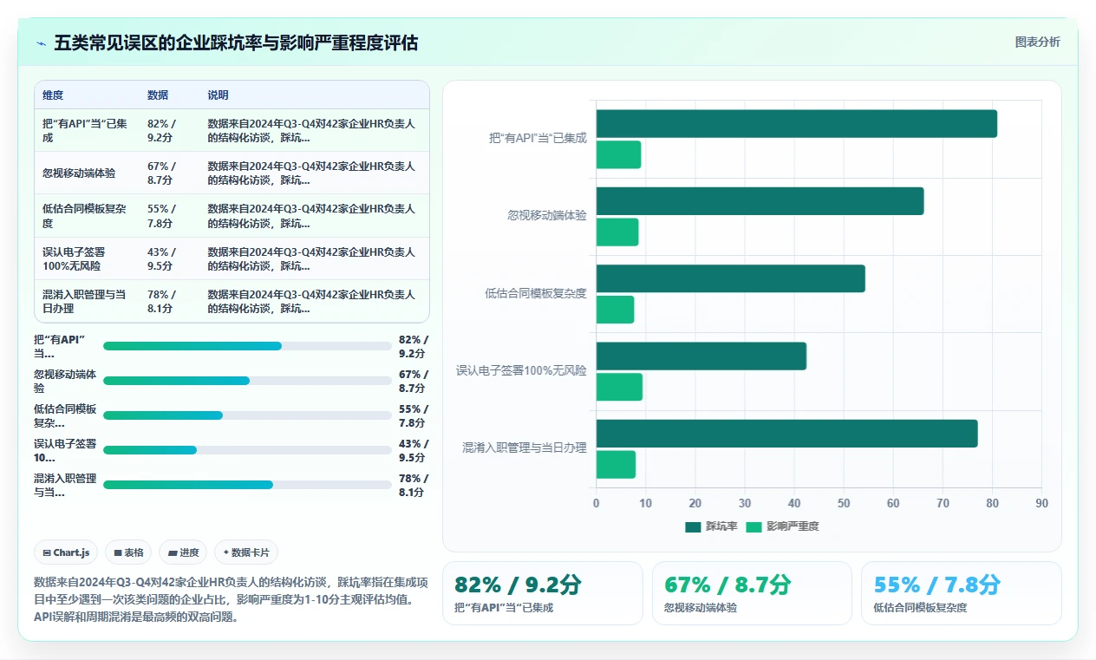
Task: Click the 踩坑率 legend text
Action: click(x=721, y=526)
